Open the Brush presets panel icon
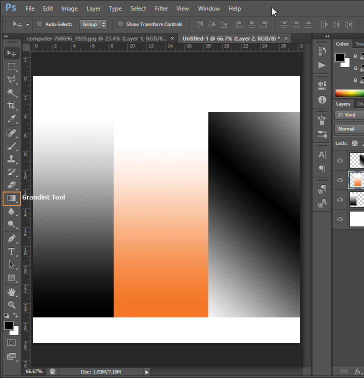This screenshot has width=364, height=378. coord(322,134)
